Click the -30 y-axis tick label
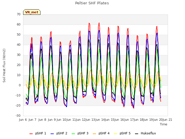This screenshot has height=139, width=185. point(18,116)
